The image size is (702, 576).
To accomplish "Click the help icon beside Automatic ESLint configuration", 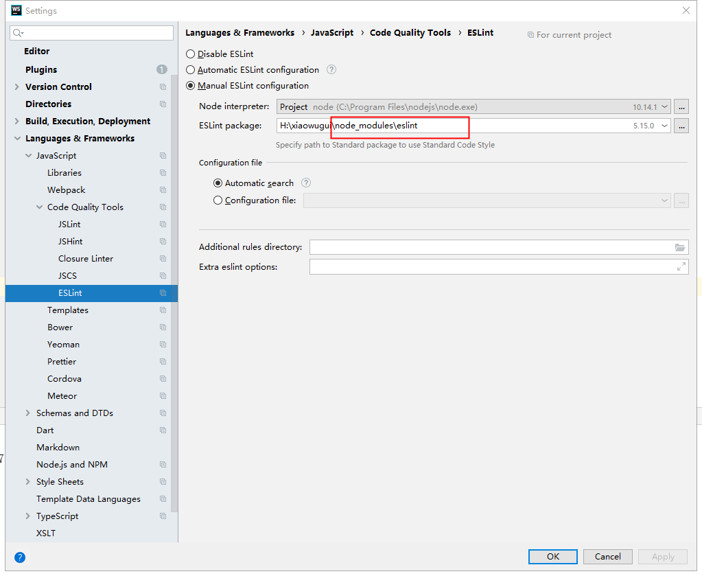I will [331, 69].
